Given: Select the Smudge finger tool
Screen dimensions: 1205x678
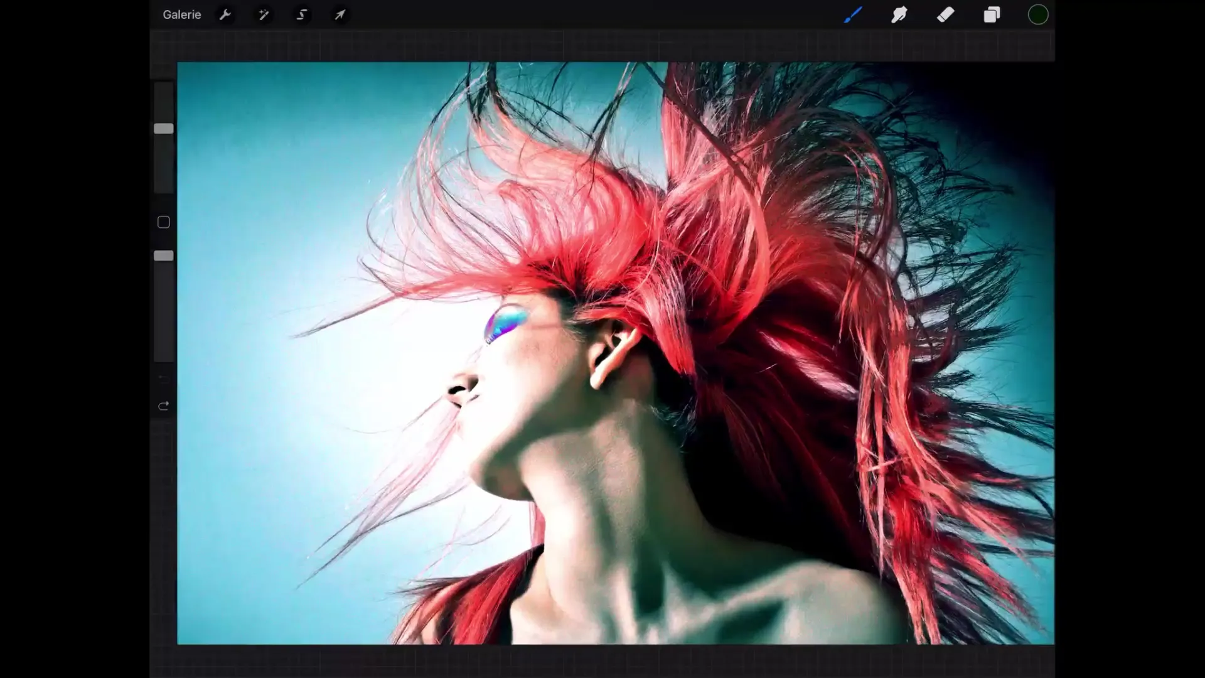Looking at the screenshot, I should pos(899,14).
